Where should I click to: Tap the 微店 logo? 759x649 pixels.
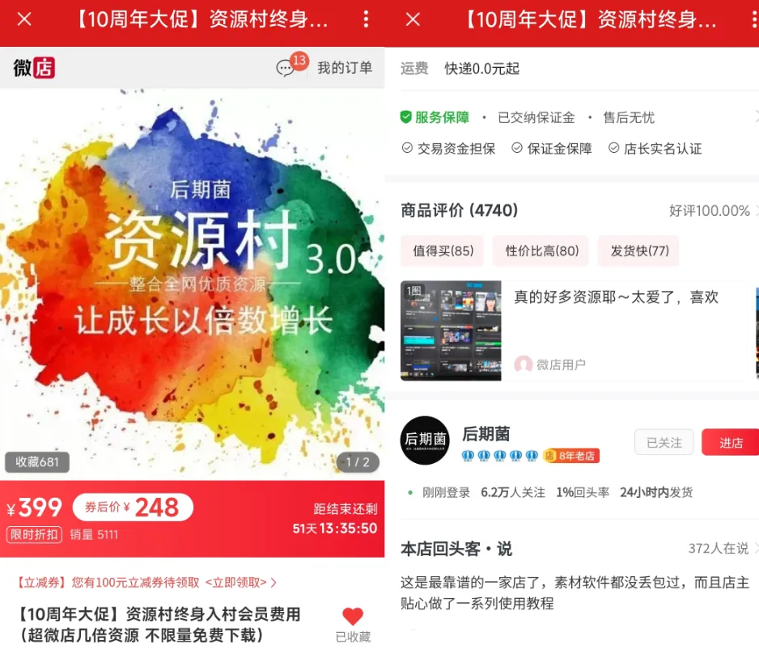point(34,68)
